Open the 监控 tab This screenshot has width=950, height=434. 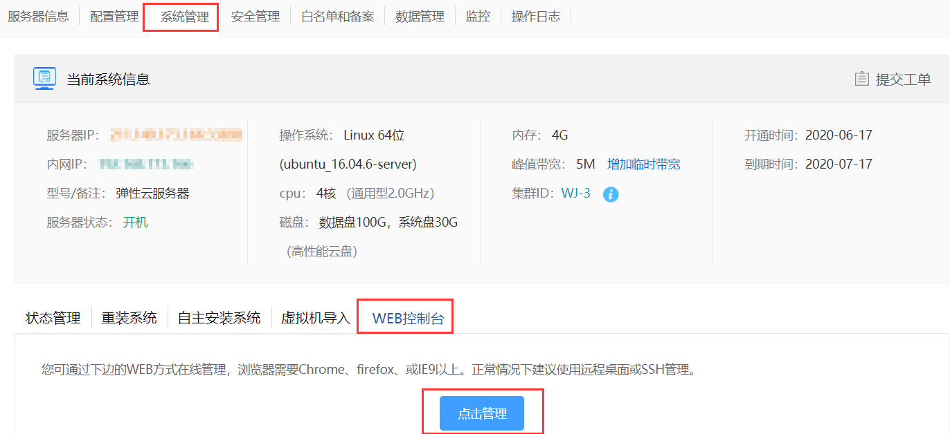click(x=478, y=17)
